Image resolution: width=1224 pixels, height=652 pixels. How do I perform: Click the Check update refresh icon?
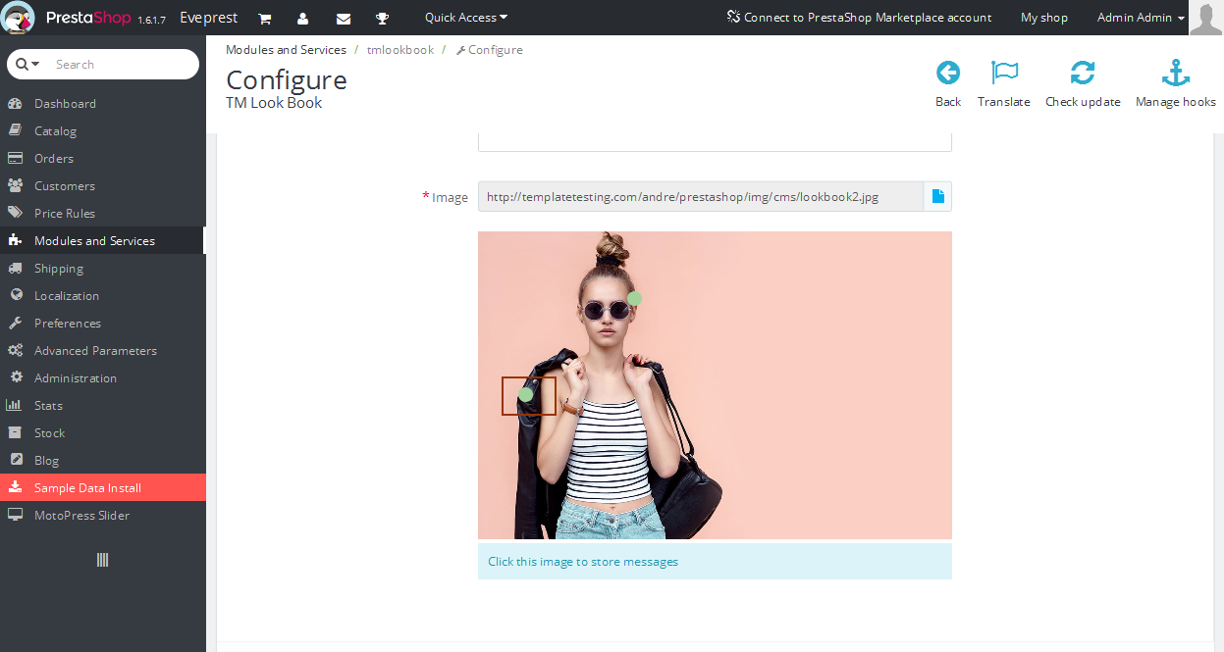[1083, 73]
